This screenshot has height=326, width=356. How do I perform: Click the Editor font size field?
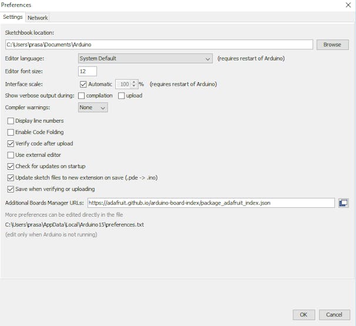[88, 71]
